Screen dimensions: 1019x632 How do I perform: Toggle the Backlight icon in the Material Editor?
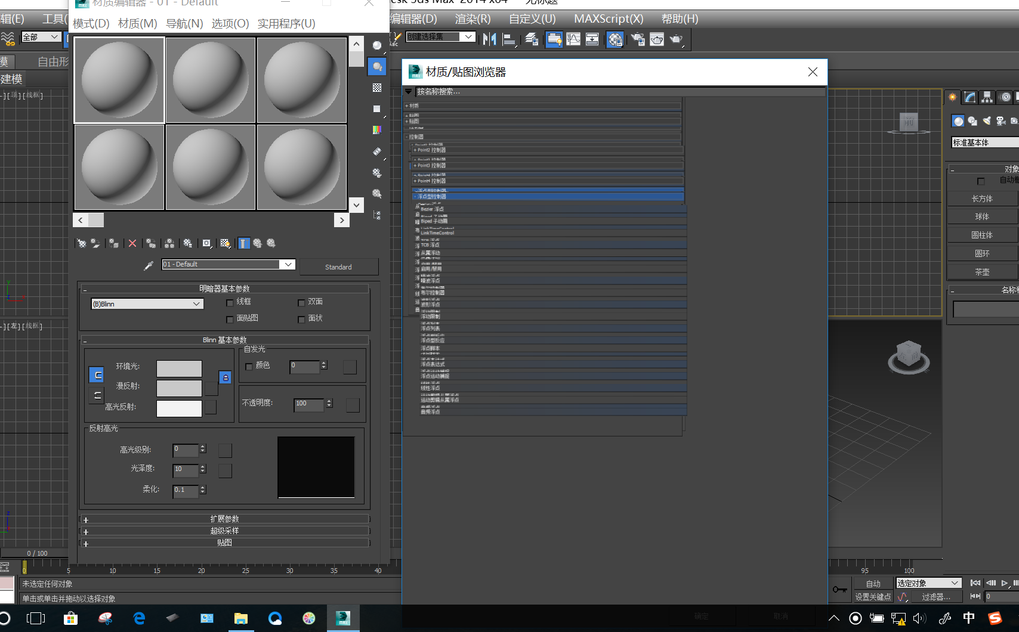(377, 67)
